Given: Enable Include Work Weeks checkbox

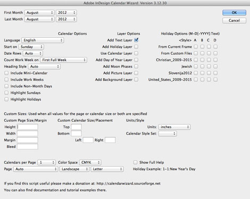Looking at the screenshot, I should click(6, 80).
